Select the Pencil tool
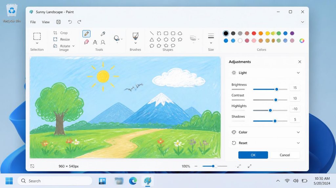336x188 pixels. pyautogui.click(x=86, y=34)
